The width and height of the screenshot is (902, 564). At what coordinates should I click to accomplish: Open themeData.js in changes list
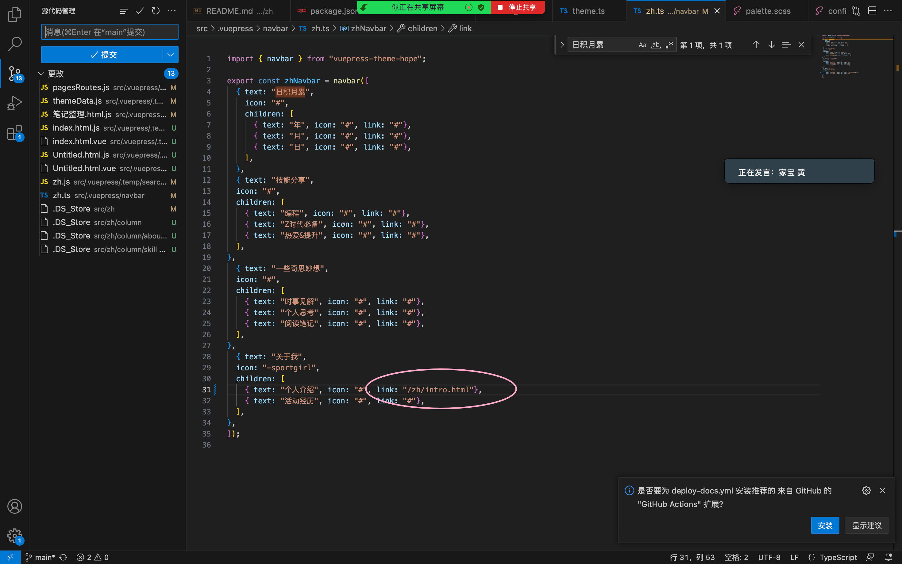108,101
